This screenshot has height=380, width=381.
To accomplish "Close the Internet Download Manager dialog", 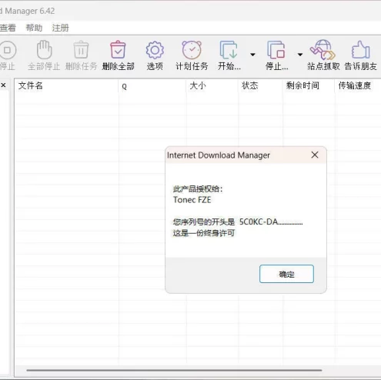I will point(315,155).
